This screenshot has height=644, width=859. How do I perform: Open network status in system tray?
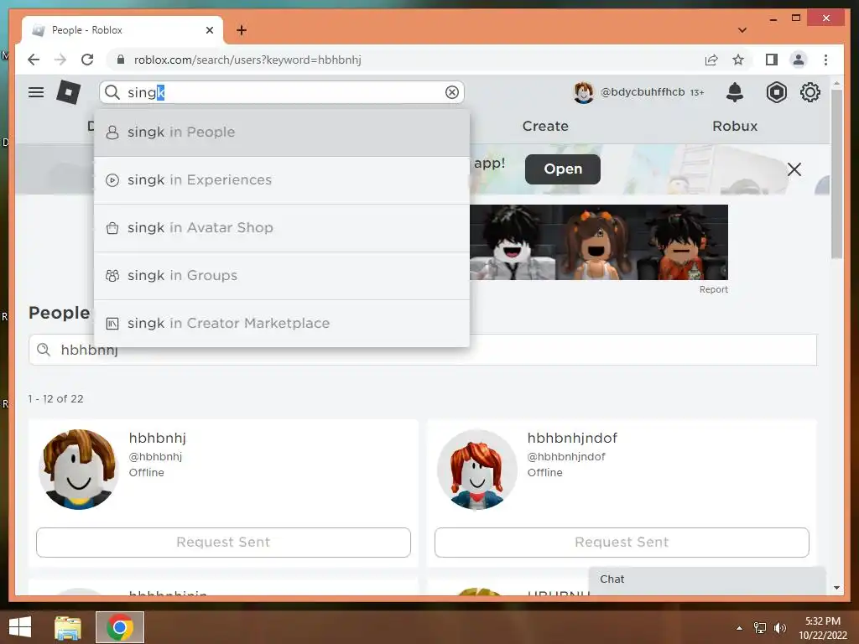760,628
